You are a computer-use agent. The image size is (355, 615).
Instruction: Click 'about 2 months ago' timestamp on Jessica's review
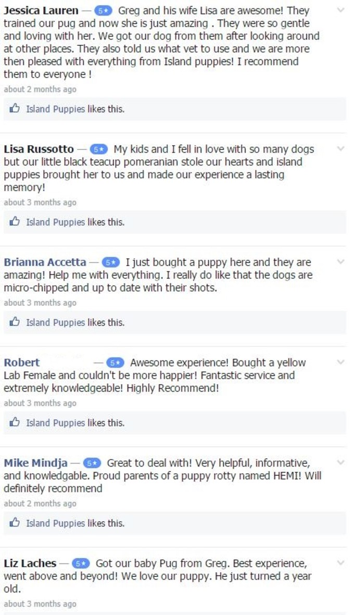40,90
